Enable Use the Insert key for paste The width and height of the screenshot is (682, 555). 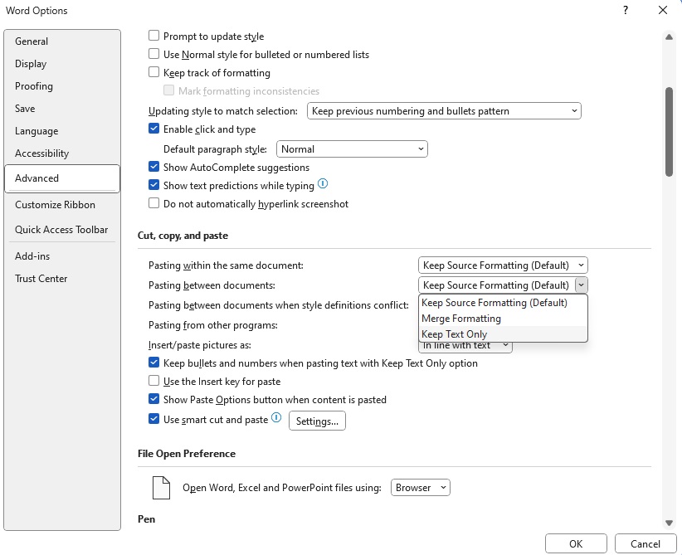pos(154,381)
